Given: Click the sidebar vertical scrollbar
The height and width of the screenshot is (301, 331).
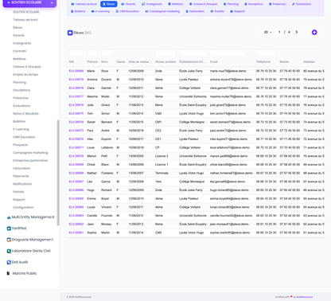Looking at the screenshot, I should [x=58, y=173].
